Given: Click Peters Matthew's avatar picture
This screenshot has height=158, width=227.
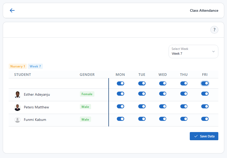Looking at the screenshot, I should tap(17, 107).
